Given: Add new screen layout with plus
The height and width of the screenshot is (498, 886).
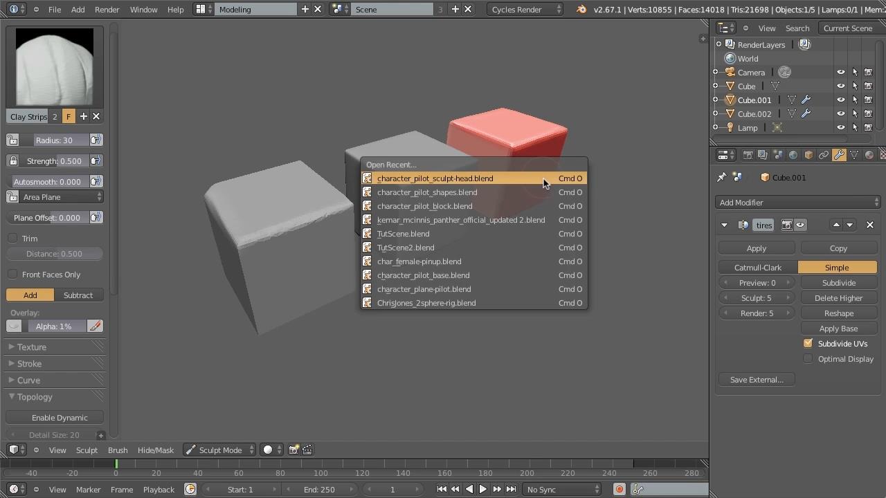Looking at the screenshot, I should click(x=305, y=9).
